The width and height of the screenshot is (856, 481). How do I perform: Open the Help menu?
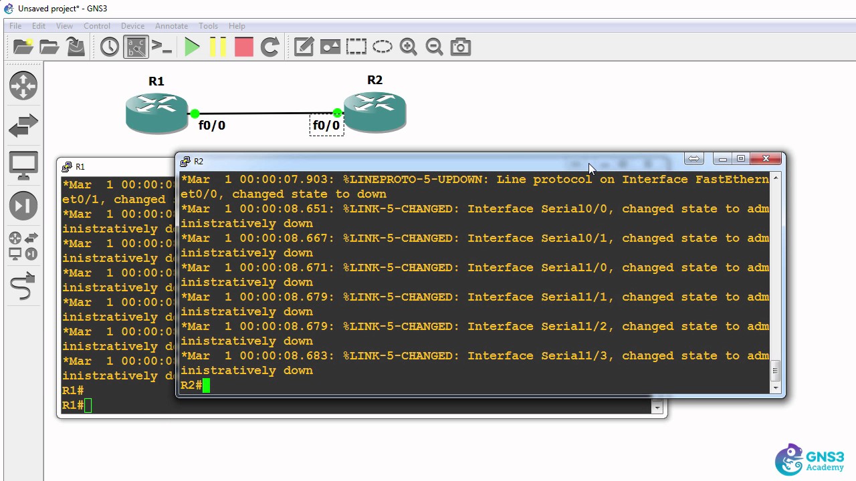click(x=237, y=26)
